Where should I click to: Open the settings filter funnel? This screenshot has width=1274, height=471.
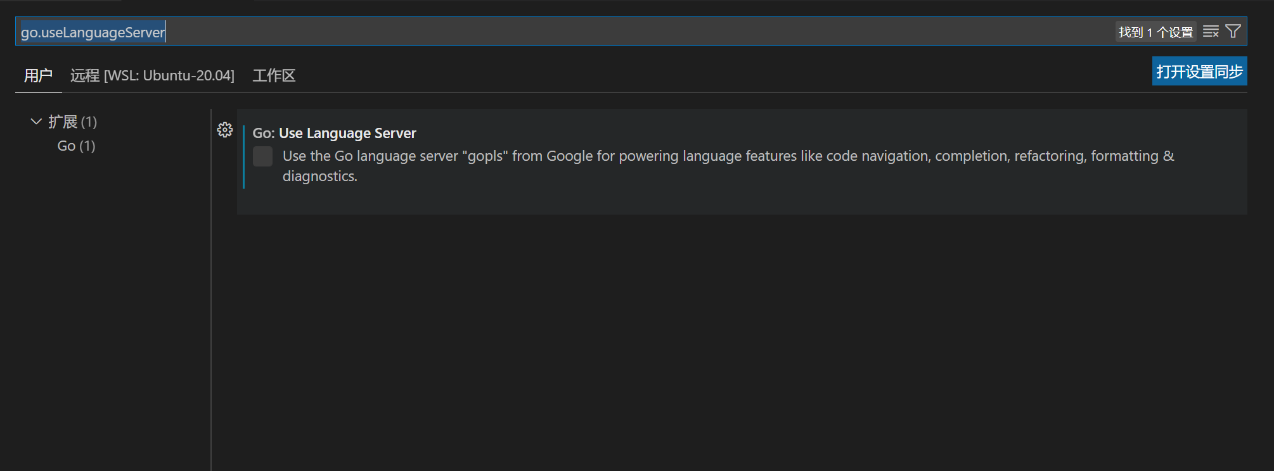point(1233,32)
